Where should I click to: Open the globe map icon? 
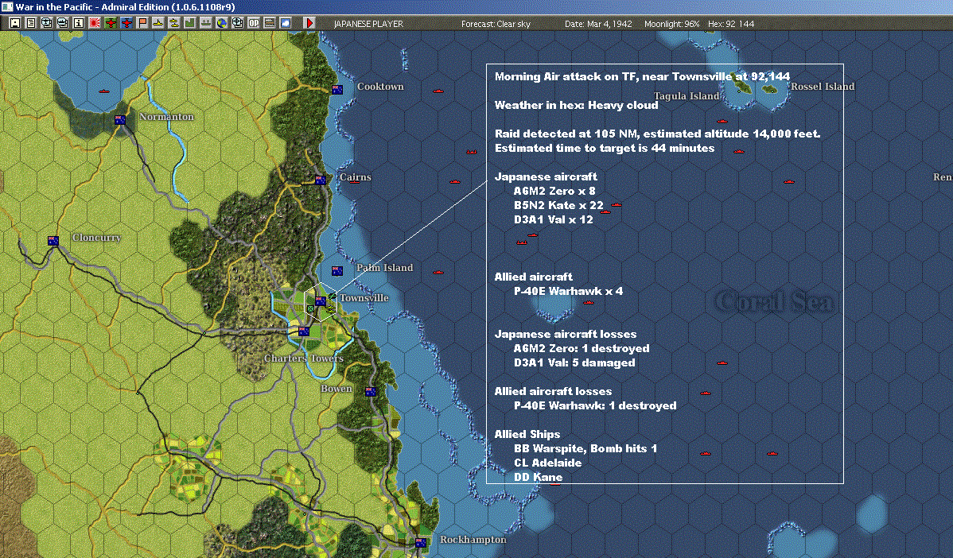coord(222,23)
